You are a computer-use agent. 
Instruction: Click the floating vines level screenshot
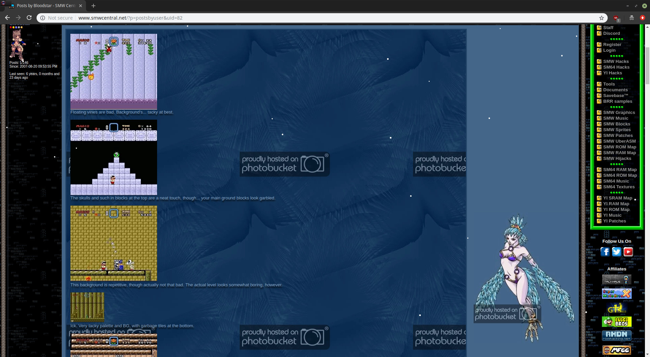113,71
